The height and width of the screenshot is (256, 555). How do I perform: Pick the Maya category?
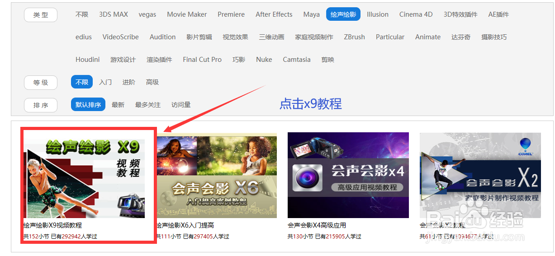pyautogui.click(x=312, y=14)
